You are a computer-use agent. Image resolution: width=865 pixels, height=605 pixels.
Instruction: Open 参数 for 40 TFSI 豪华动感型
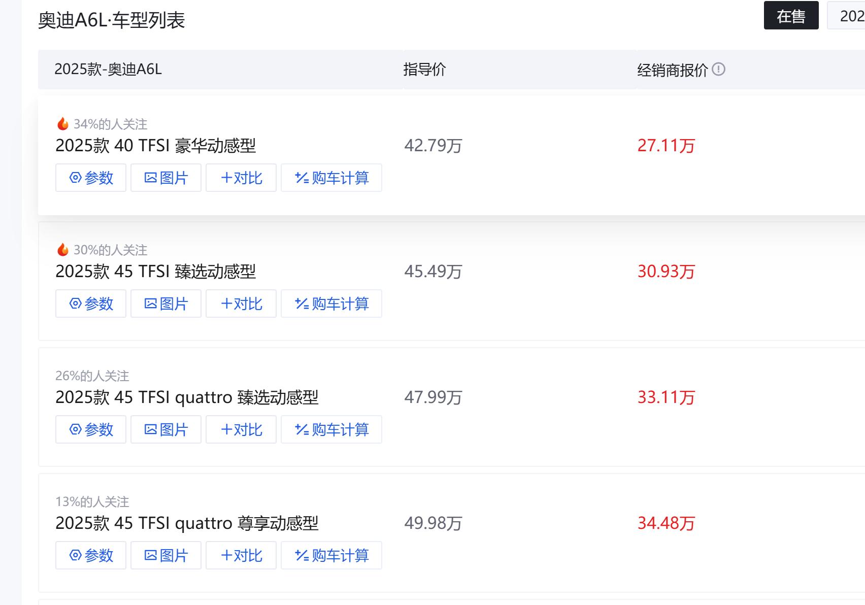pos(91,178)
